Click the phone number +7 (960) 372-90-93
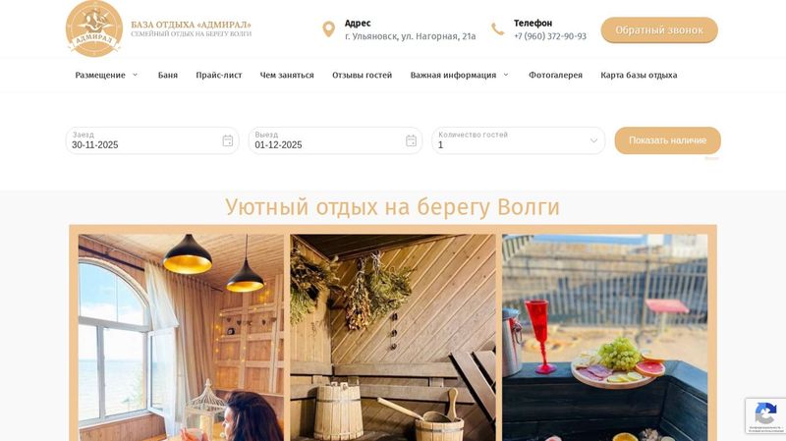786x441 pixels. click(550, 36)
